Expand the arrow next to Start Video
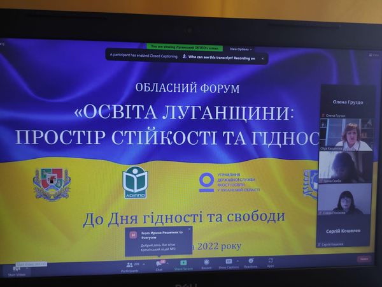Screen dimensions: 382x287 pos(27,268)
